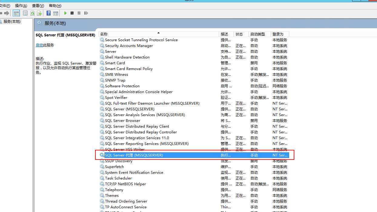
Task: Select SQL Full-text Filter Daemon Launcher name
Action: pos(152,103)
